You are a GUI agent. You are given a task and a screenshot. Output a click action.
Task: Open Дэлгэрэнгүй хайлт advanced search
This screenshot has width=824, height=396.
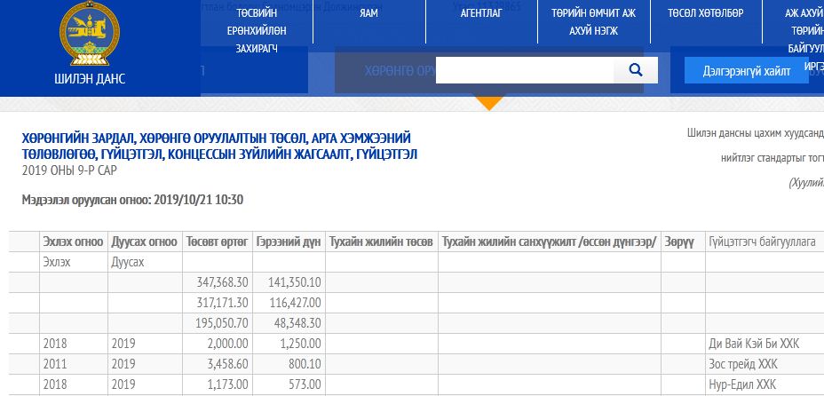click(x=745, y=70)
